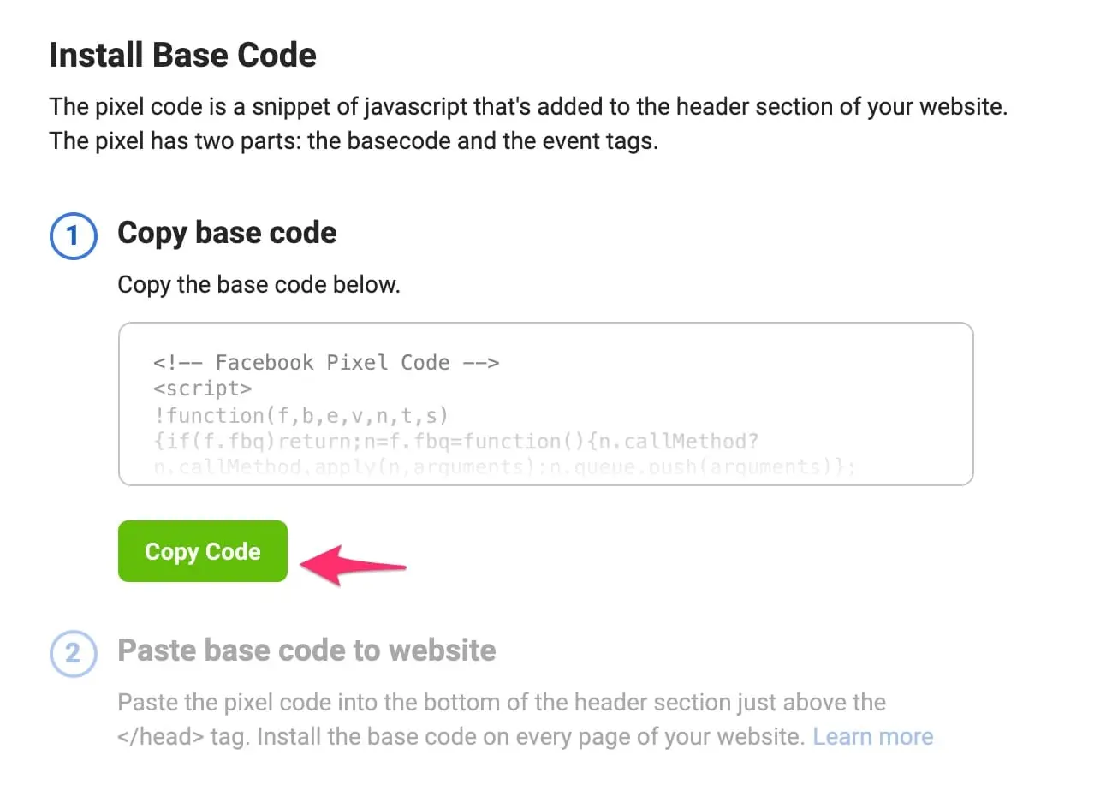This screenshot has width=1118, height=796.
Task: Click the Install the base code on every page sentence
Action: [x=531, y=737]
